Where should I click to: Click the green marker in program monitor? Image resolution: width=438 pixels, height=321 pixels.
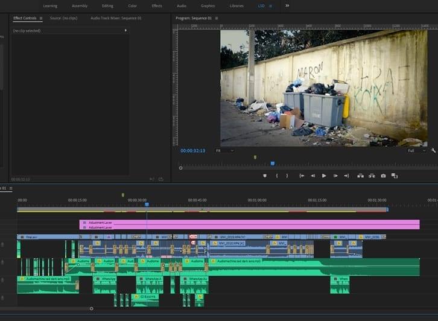(255, 157)
